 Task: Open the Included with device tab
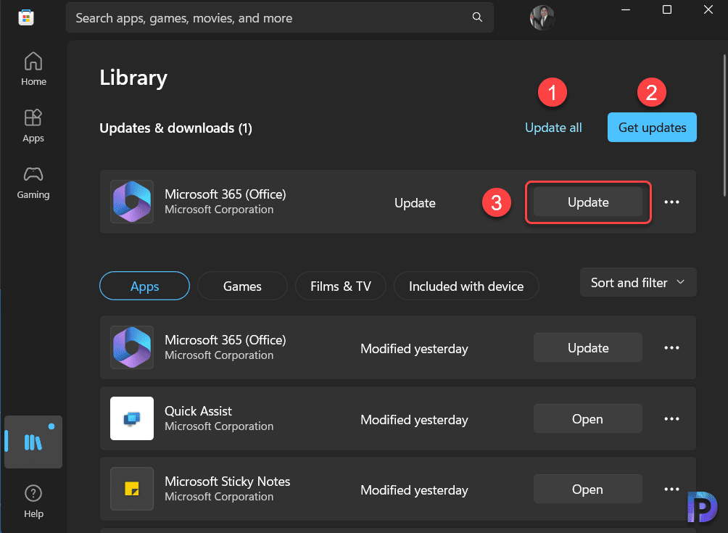click(466, 286)
